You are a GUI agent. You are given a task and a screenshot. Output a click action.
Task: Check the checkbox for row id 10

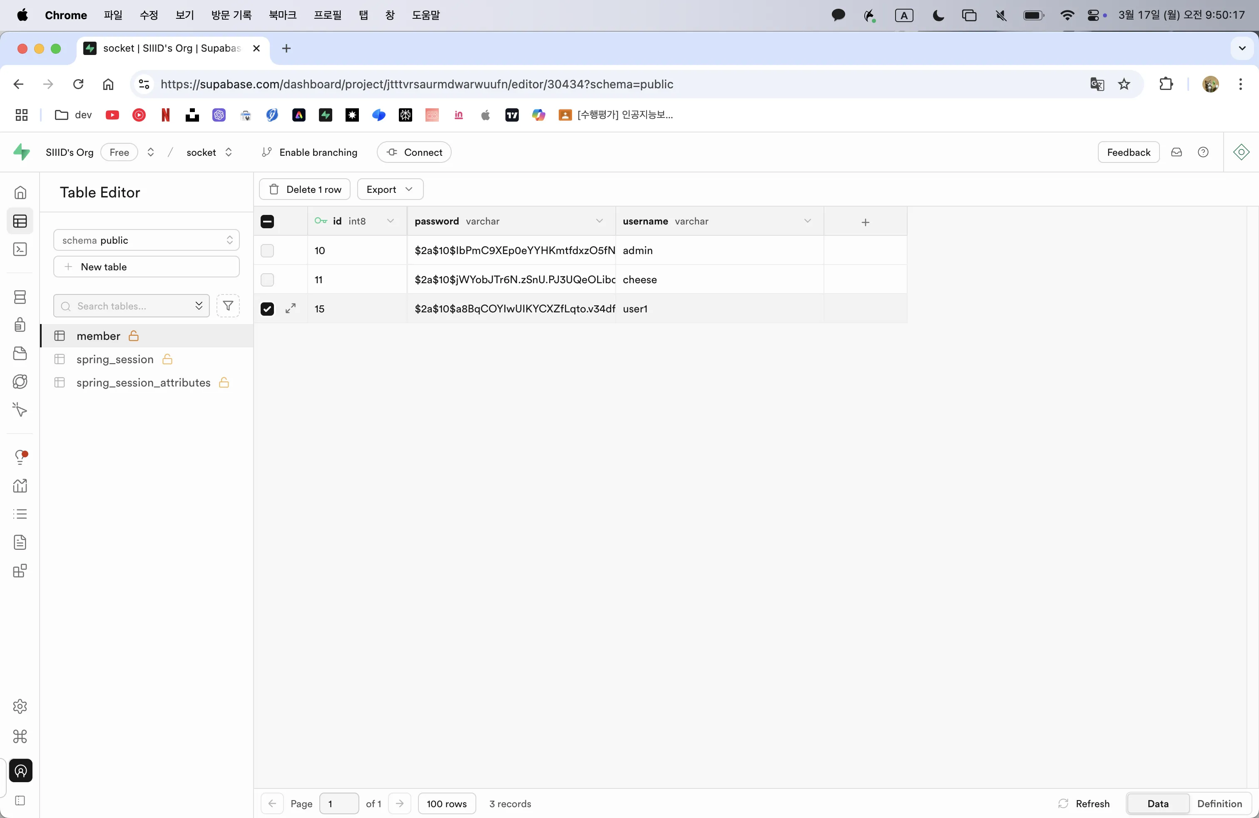267,250
